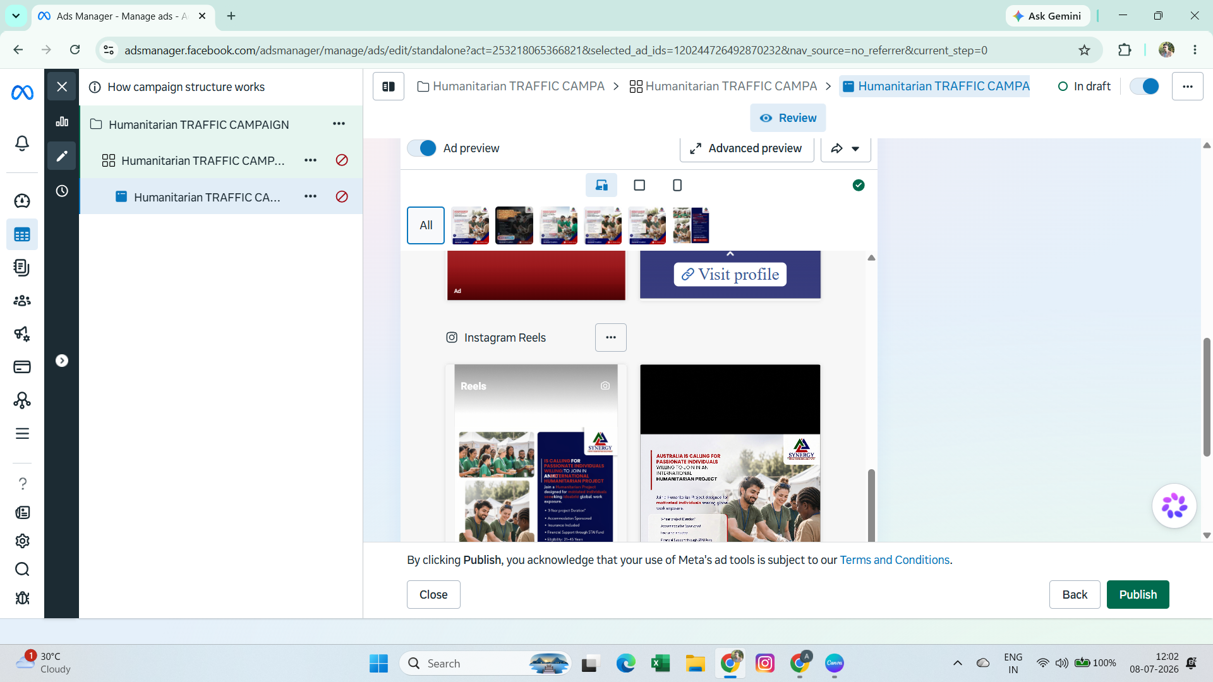The height and width of the screenshot is (682, 1213).
Task: Open Account overview gauge icon
Action: [22, 201]
